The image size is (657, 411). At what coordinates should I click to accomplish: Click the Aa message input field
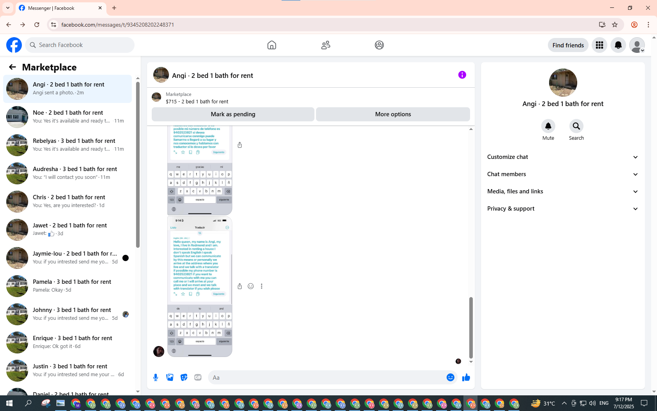pos(327,377)
